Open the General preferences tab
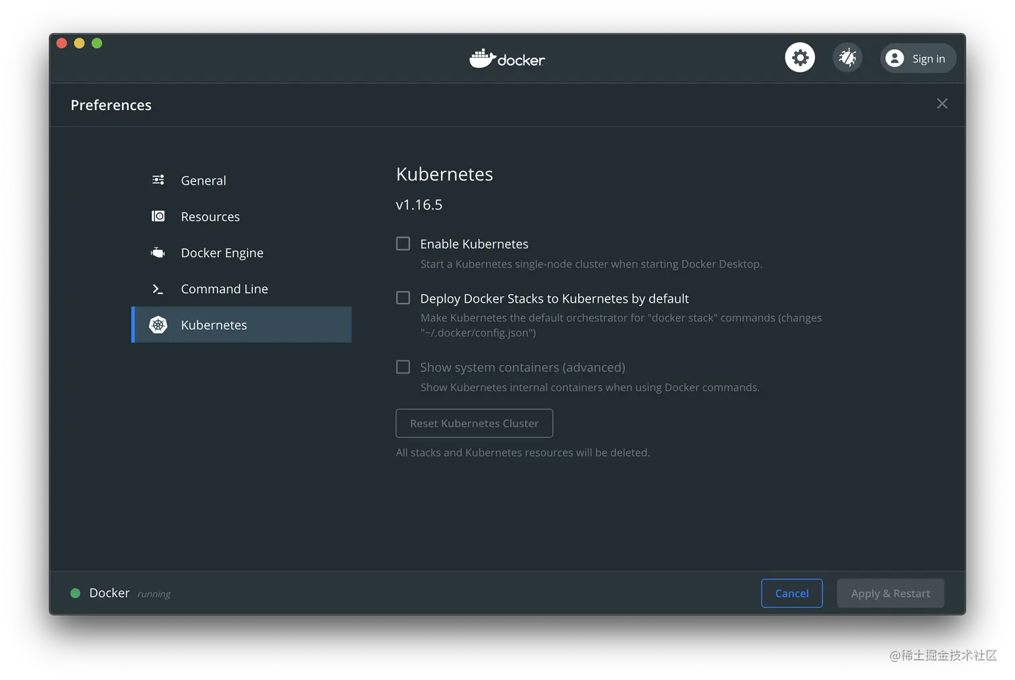Viewport: 1015px width, 680px height. (242, 181)
